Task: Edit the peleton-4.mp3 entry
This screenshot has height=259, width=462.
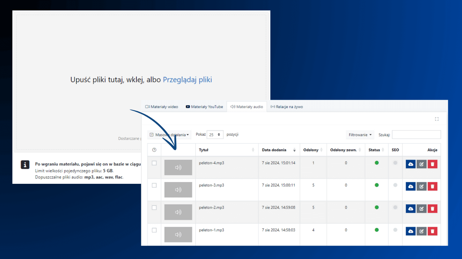Action: tap(422, 164)
